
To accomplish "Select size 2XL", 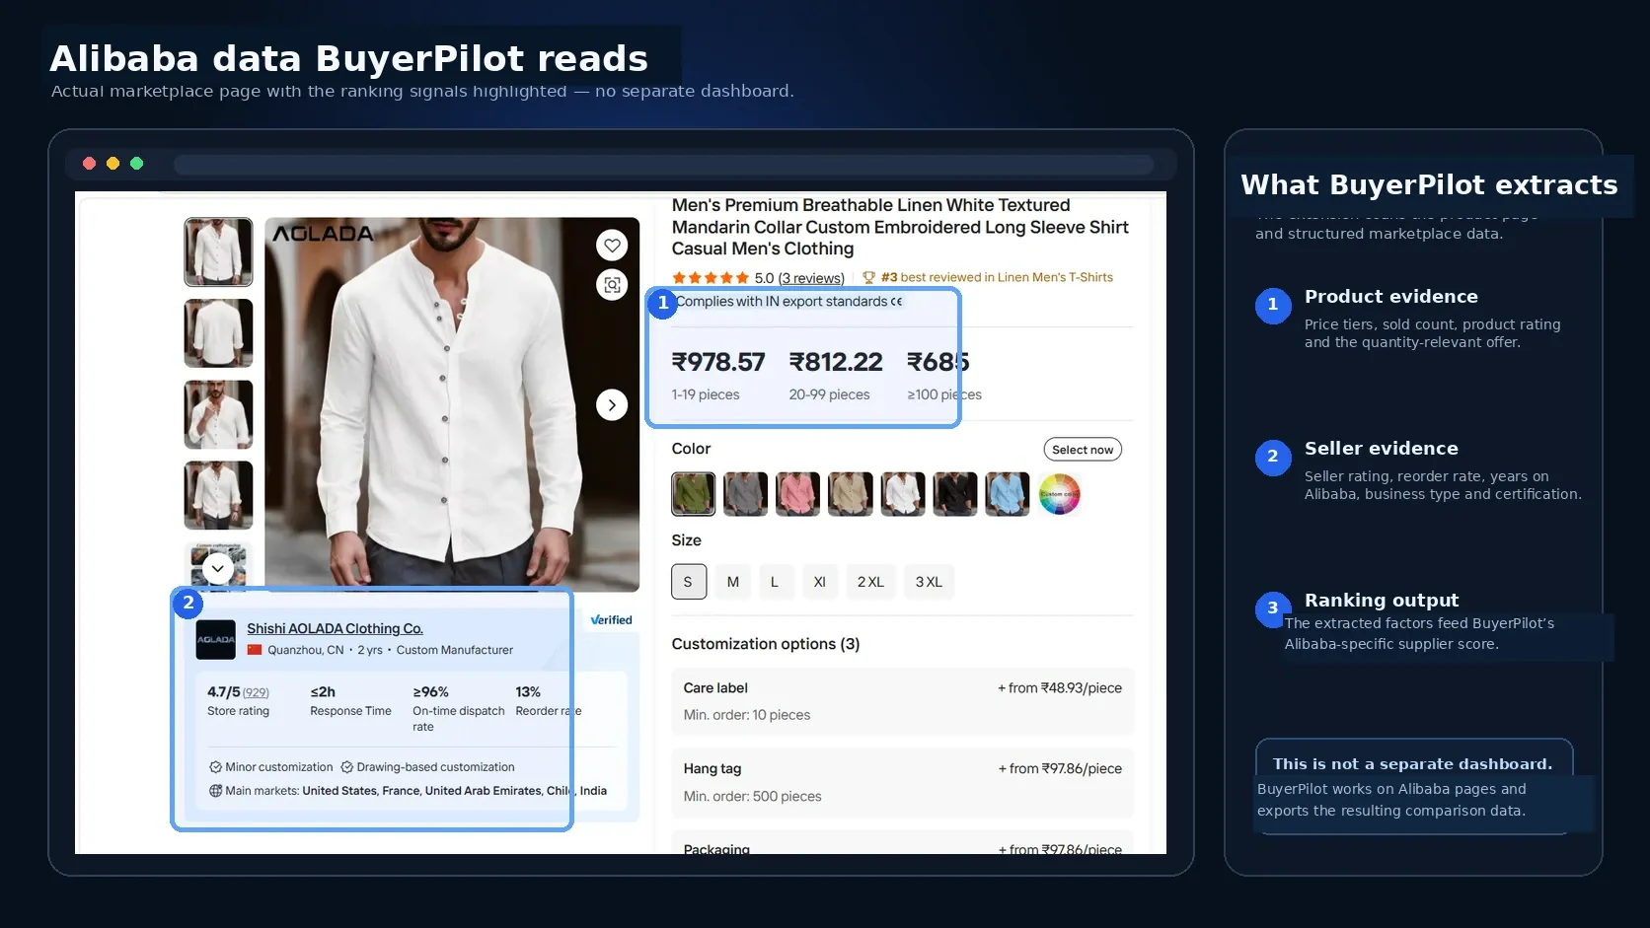I will (870, 582).
